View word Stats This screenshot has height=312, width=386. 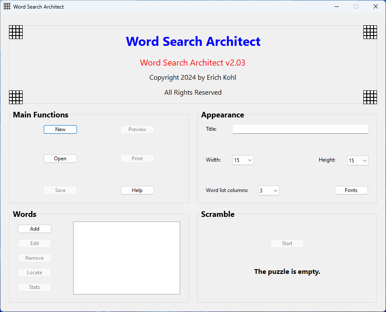tap(34, 287)
